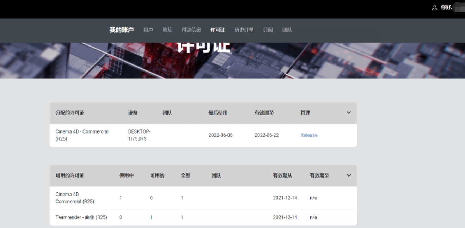Click the 有效期至 column header
Screen dimensions: 465x228
[263, 113]
